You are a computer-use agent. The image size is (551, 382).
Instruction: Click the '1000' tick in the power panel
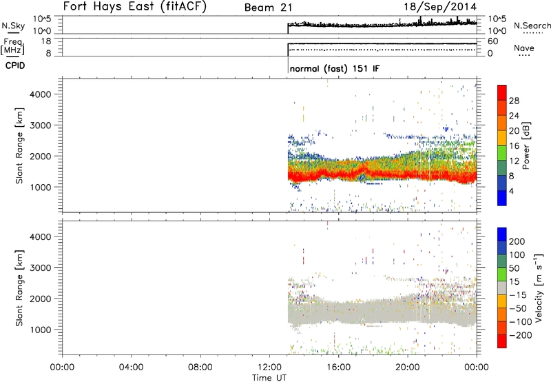40,187
